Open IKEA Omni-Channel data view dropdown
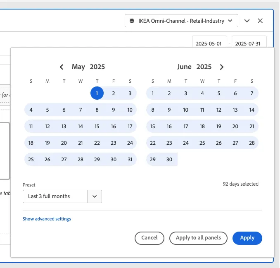The width and height of the screenshot is (280, 268). [181, 21]
